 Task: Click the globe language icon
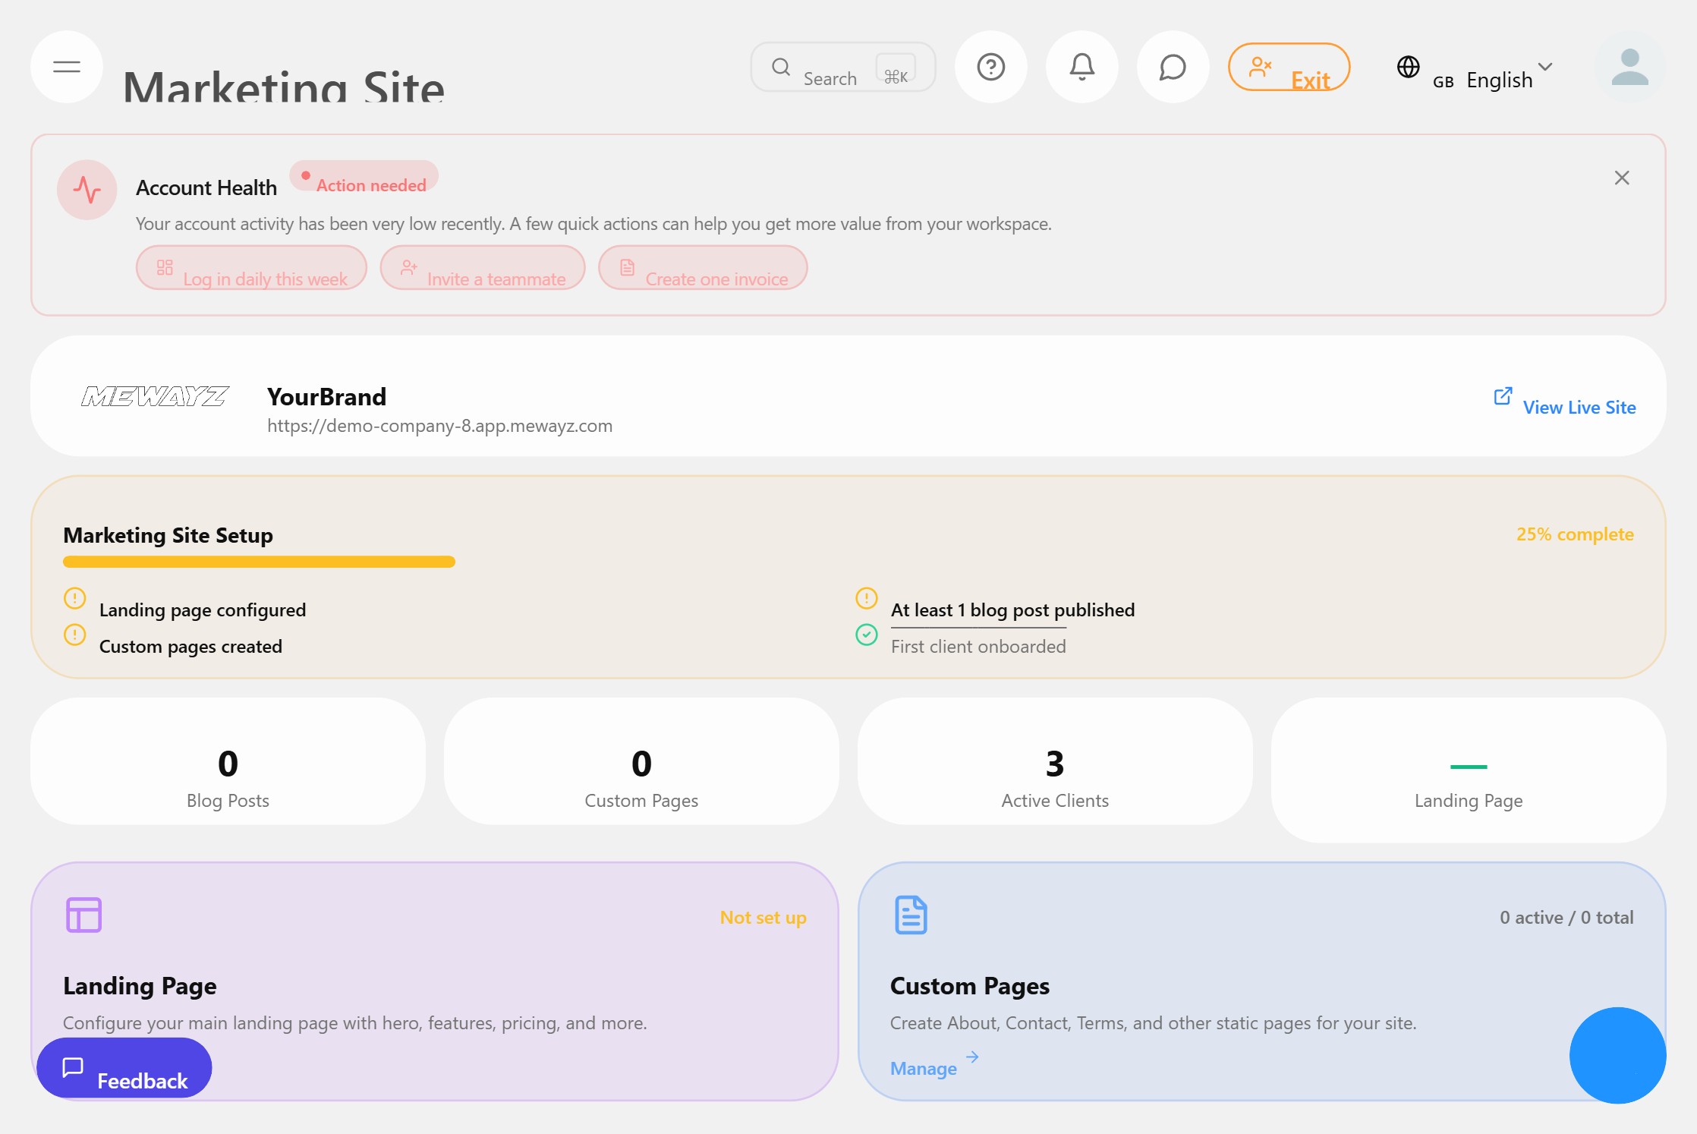[1409, 67]
